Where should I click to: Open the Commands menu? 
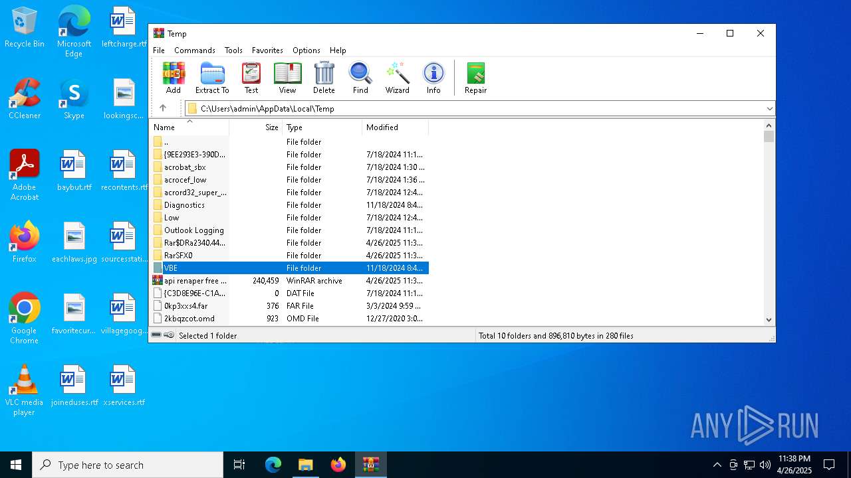coord(195,50)
